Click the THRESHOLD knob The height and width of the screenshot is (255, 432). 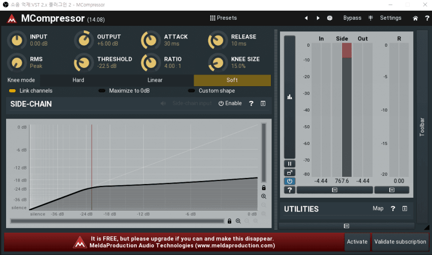[x=84, y=63]
